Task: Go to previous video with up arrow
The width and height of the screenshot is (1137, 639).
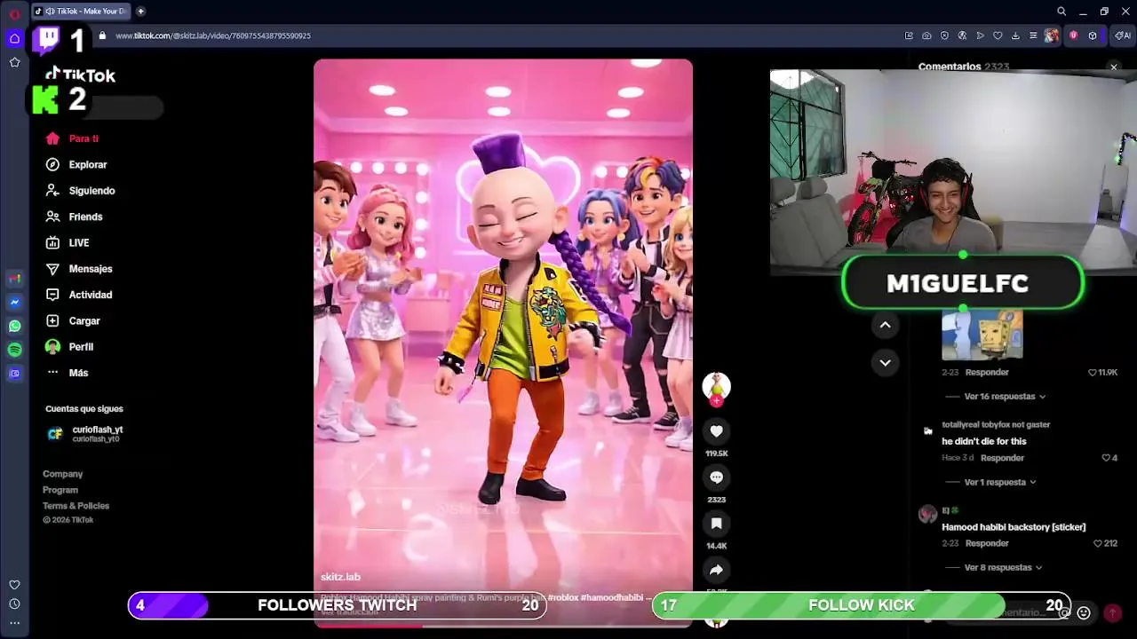Action: click(885, 325)
